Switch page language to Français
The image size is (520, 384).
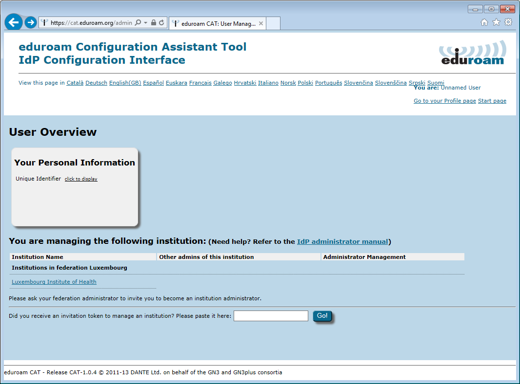pos(200,83)
